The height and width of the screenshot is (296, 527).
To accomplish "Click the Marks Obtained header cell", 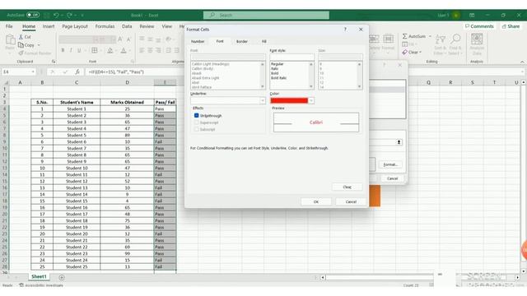I will click(127, 102).
